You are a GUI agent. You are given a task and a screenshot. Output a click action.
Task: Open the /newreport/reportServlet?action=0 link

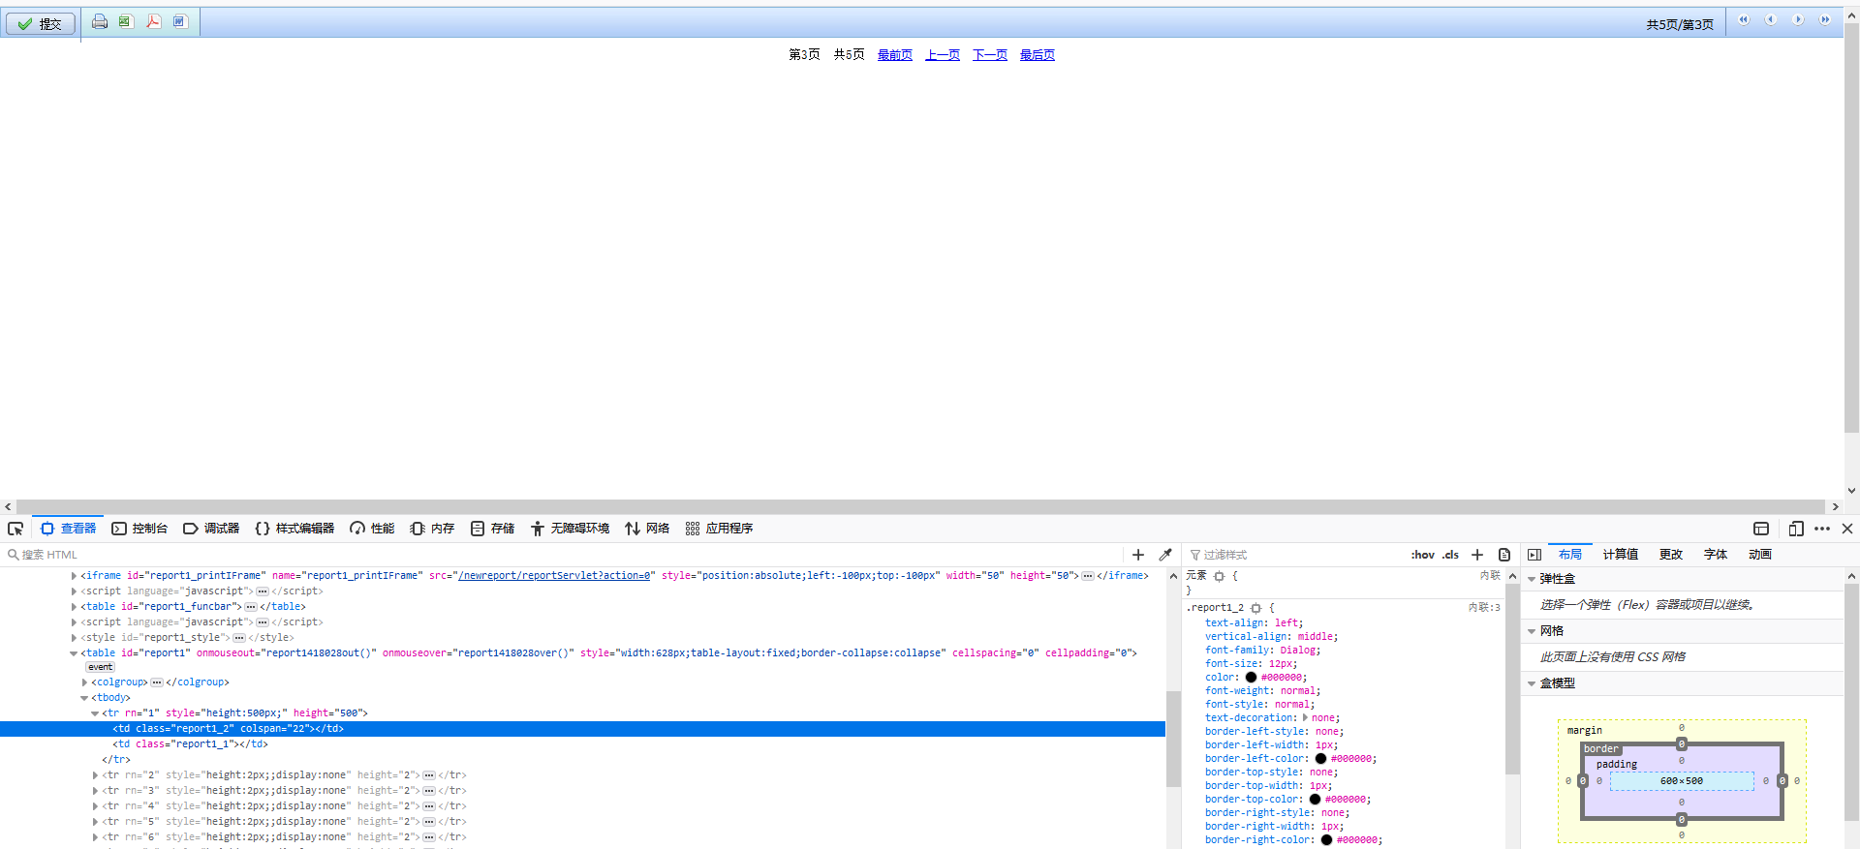[554, 576]
